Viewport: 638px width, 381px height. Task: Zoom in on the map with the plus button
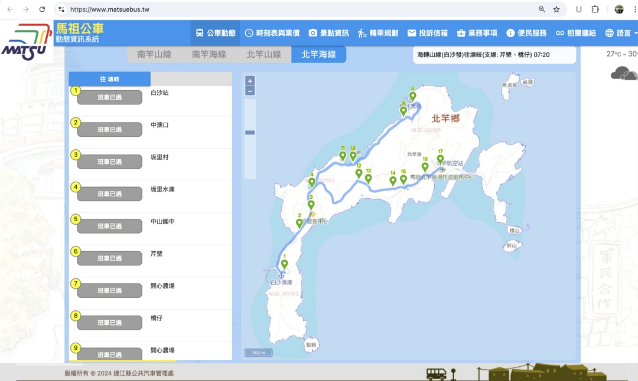tap(250, 81)
